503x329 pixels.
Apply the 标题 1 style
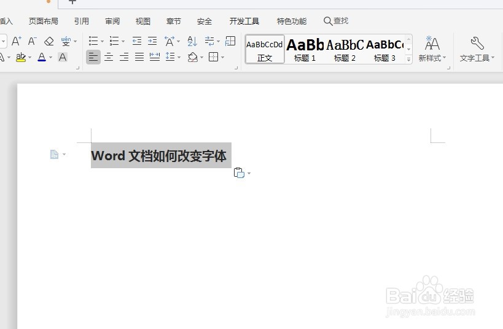click(x=305, y=49)
